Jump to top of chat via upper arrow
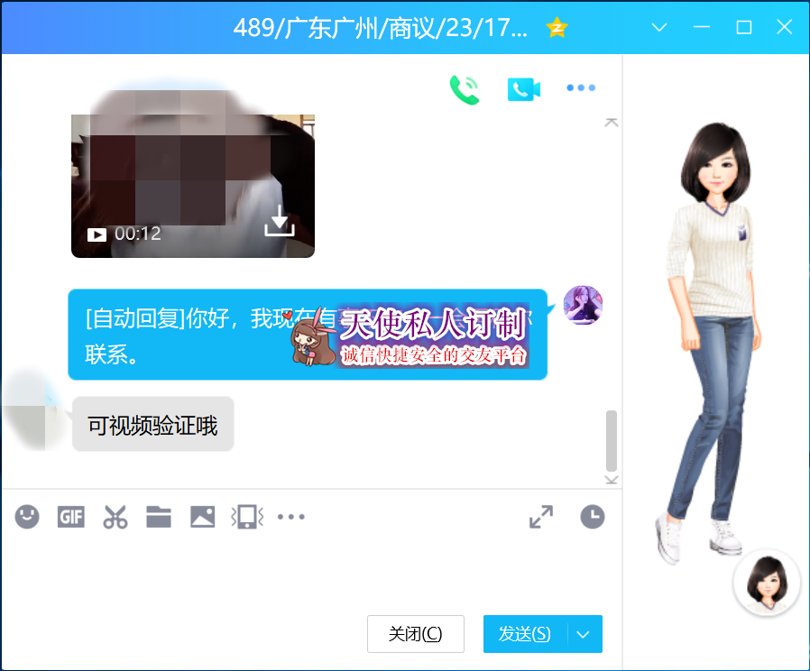The height and width of the screenshot is (671, 810). tap(612, 124)
